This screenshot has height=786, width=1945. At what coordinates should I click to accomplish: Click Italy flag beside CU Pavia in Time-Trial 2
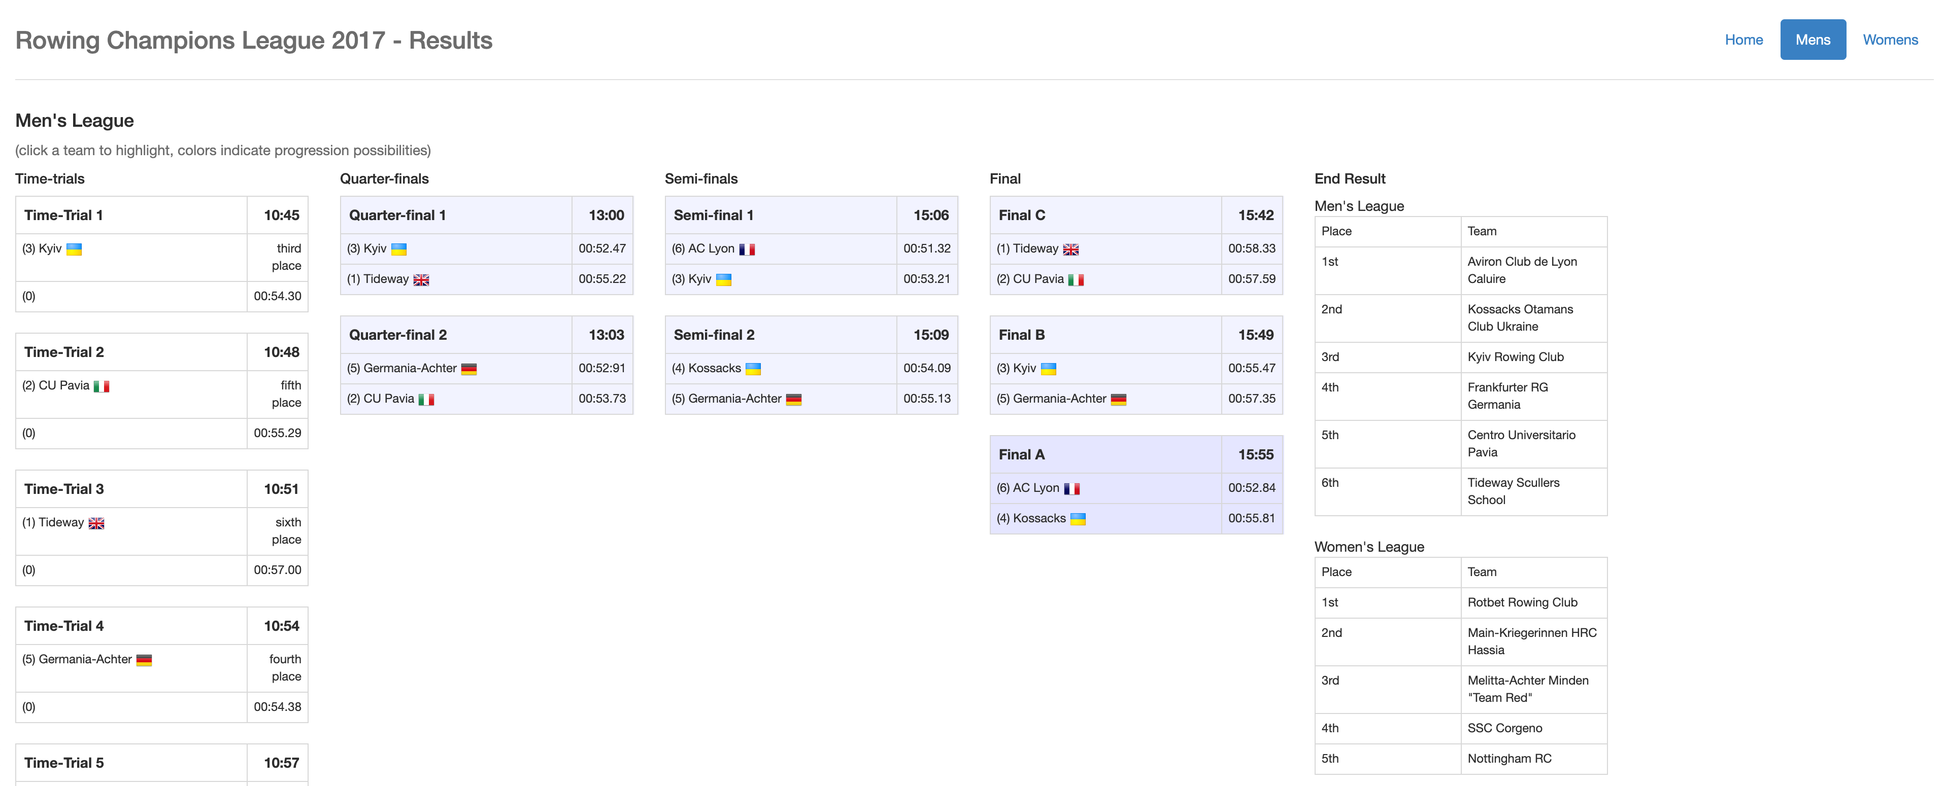(x=101, y=386)
